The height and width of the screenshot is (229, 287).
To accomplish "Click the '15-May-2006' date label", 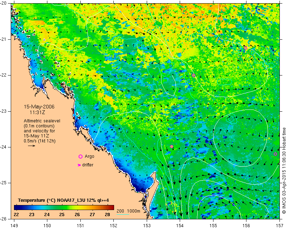I will click(39, 107).
